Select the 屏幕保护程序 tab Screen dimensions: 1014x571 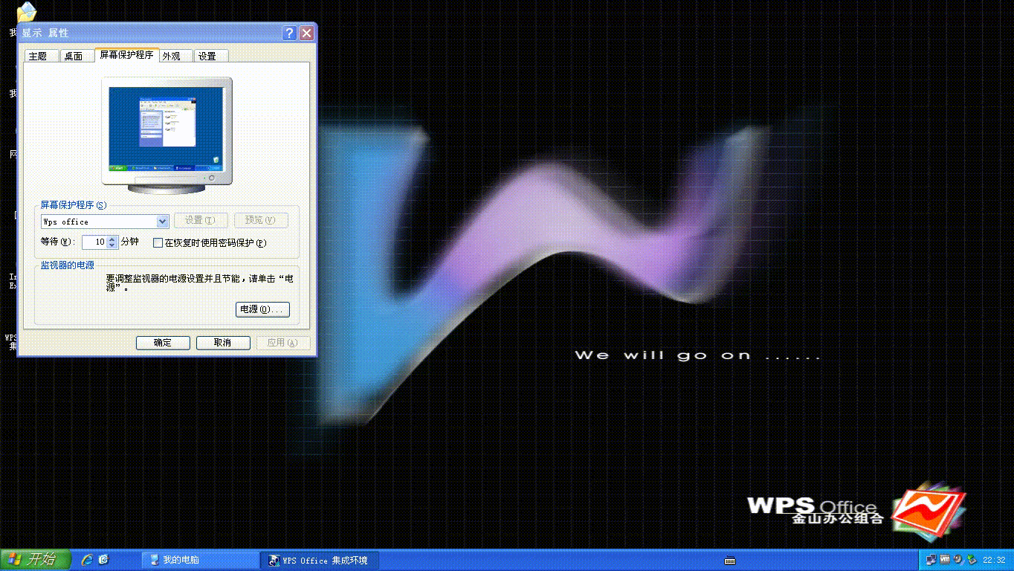coord(126,55)
